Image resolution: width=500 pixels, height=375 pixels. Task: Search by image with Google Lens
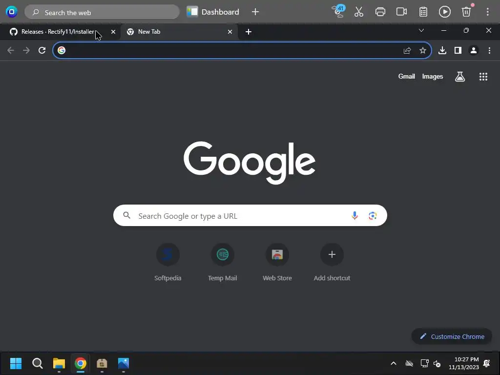373,216
